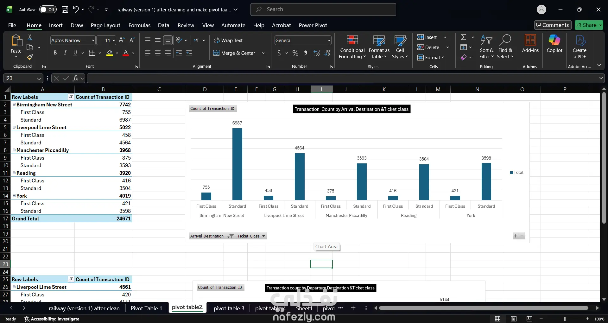Launch Copilot from the ribbon
Image resolution: width=608 pixels, height=323 pixels.
pos(554,44)
